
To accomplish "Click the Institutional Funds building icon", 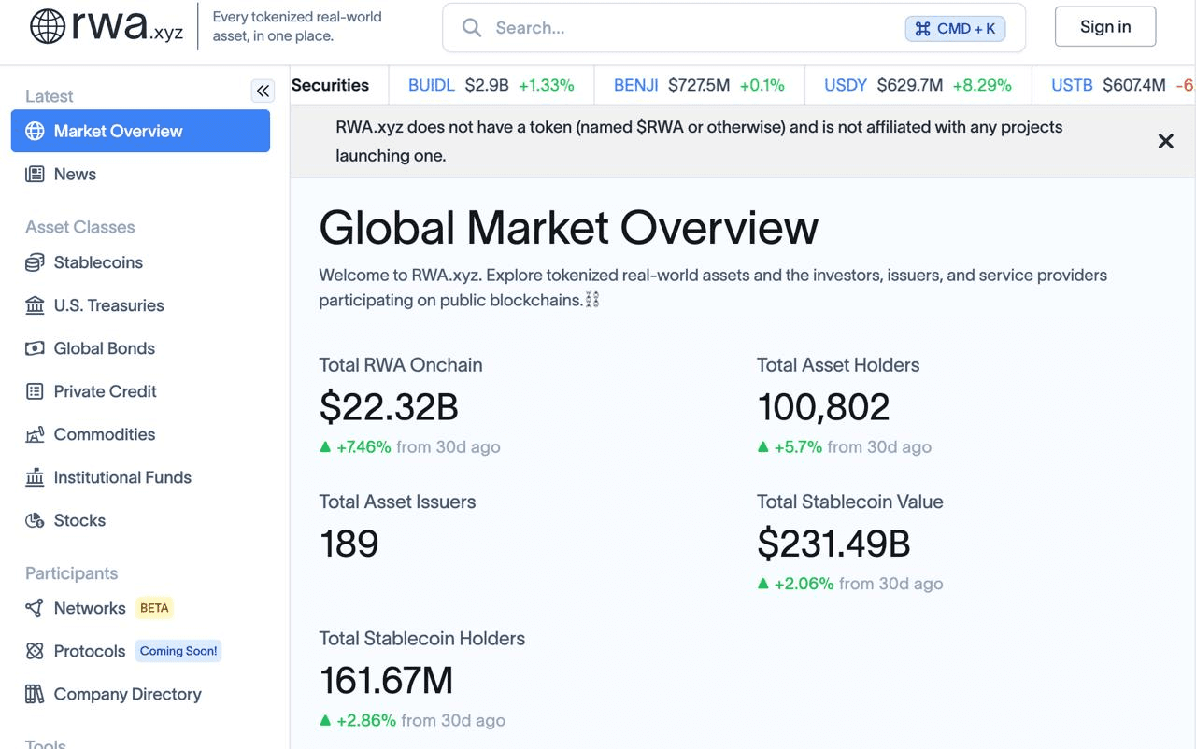I will tap(35, 477).
